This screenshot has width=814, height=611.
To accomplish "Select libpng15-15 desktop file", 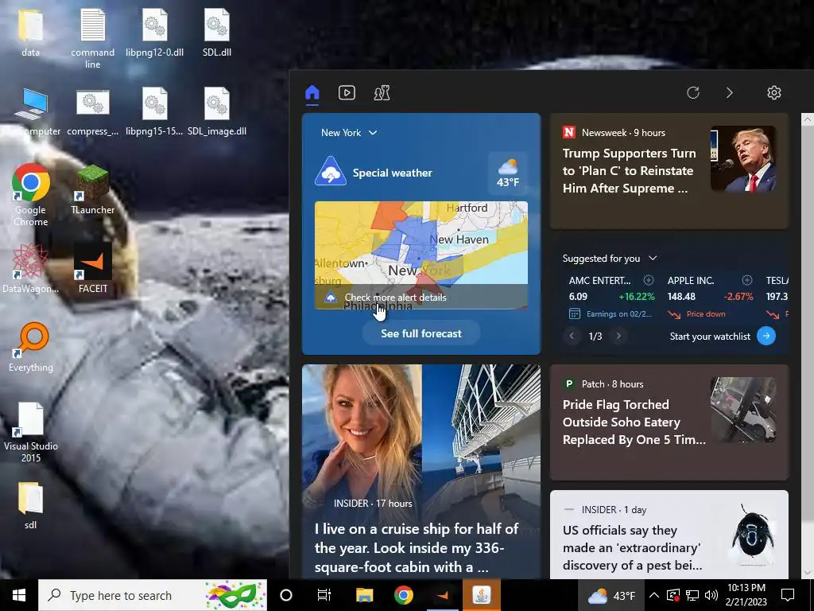I will pyautogui.click(x=155, y=111).
